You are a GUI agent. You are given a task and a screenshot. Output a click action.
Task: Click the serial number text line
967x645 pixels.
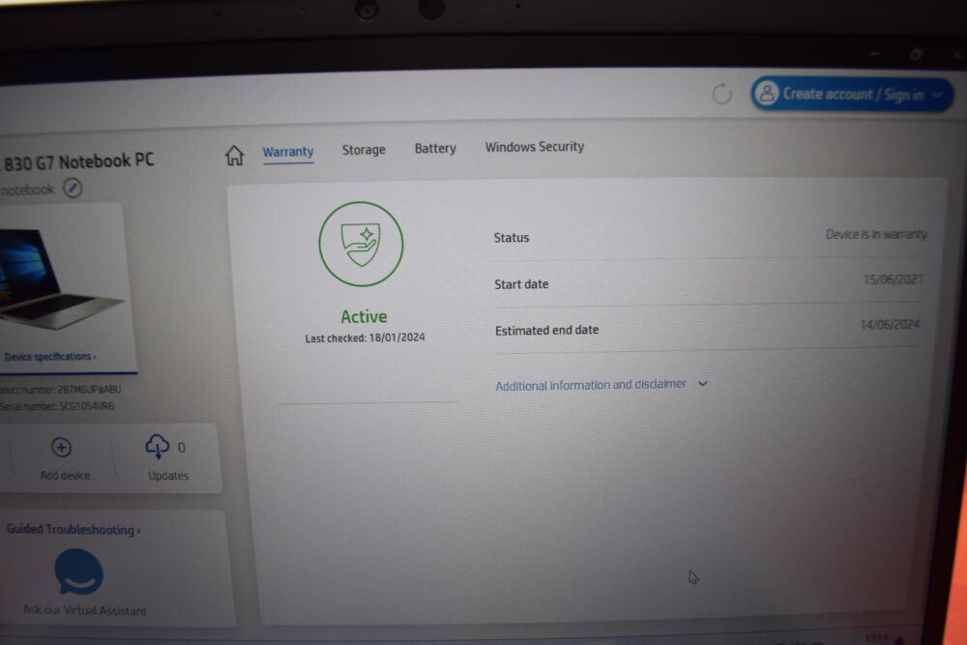pos(57,406)
